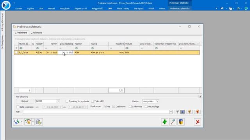Click the ADM sp. z o.o. cell

[x=99, y=52]
